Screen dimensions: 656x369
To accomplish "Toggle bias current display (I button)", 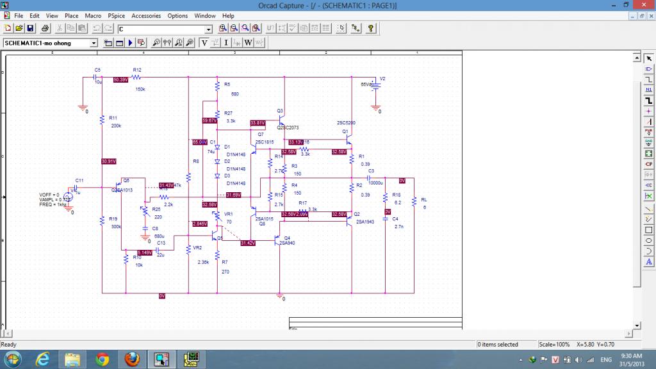I will [x=226, y=43].
